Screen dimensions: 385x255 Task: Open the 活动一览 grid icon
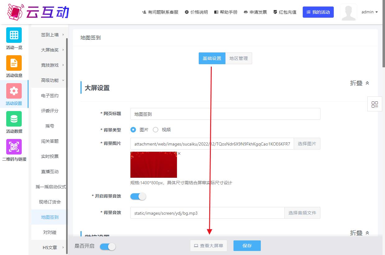point(14,35)
